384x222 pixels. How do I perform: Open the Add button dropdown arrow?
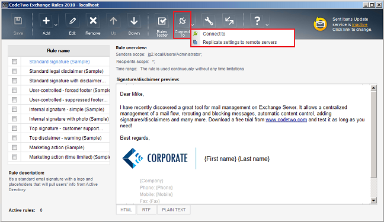tap(56, 25)
